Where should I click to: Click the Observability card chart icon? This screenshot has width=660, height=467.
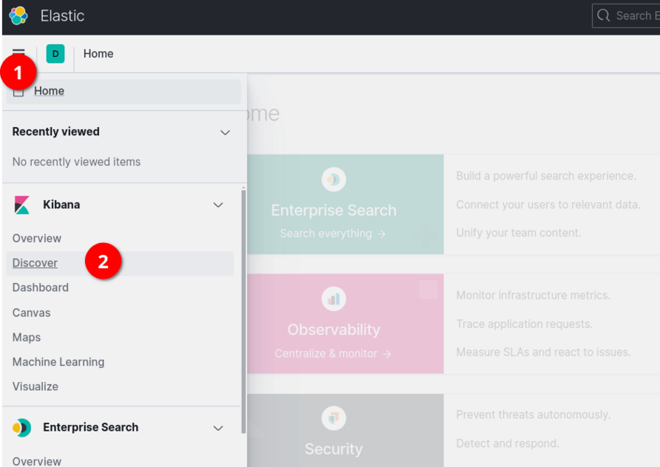tap(333, 299)
